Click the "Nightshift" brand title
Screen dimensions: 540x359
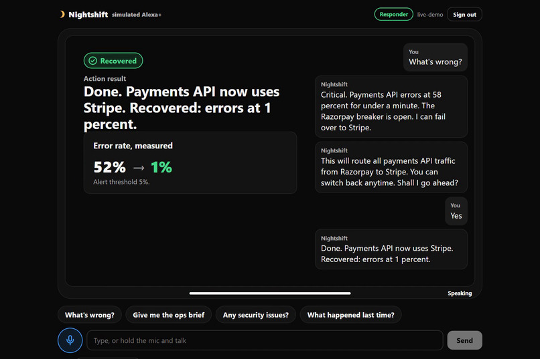[88, 15]
